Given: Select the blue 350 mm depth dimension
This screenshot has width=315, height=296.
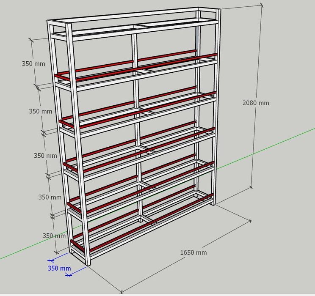Looking at the screenshot, I should tap(59, 268).
